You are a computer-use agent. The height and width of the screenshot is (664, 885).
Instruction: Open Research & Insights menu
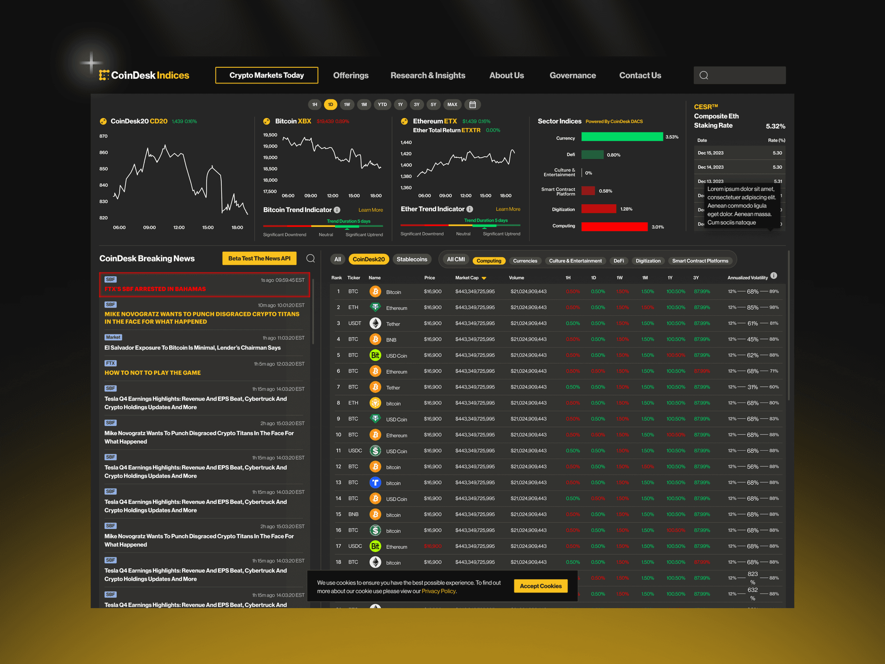point(428,75)
